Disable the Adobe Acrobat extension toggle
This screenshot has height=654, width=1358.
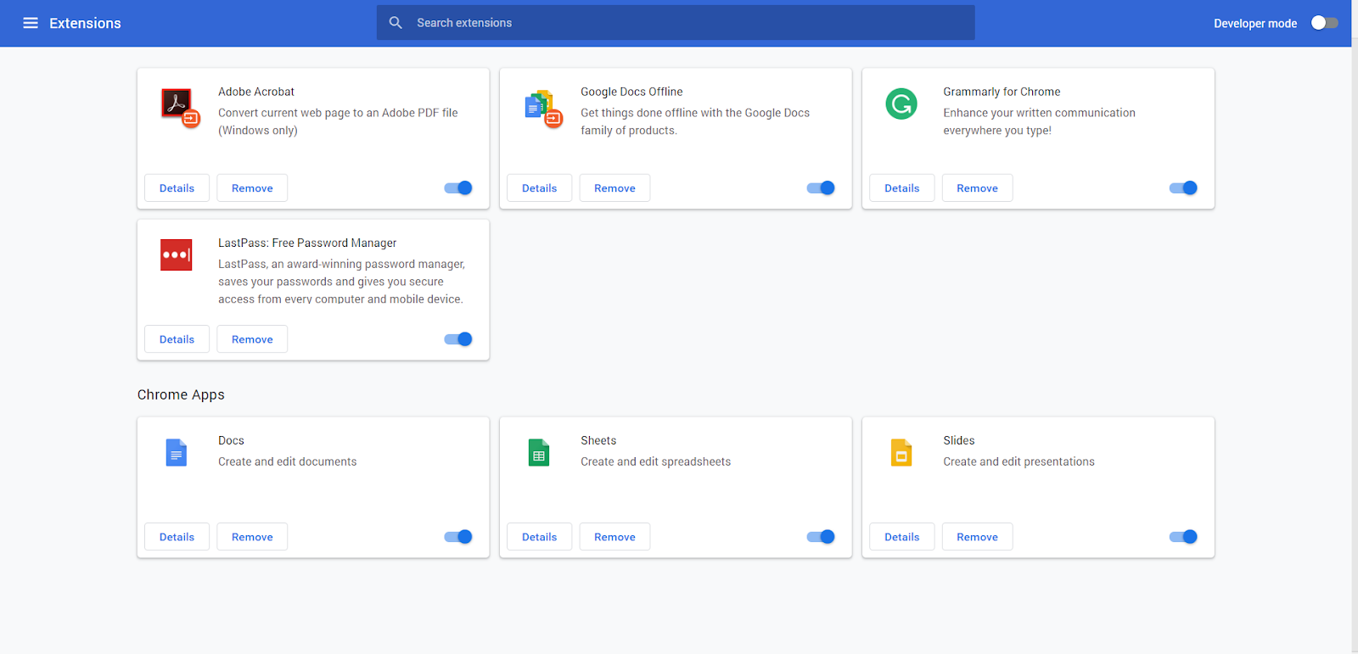pos(458,188)
